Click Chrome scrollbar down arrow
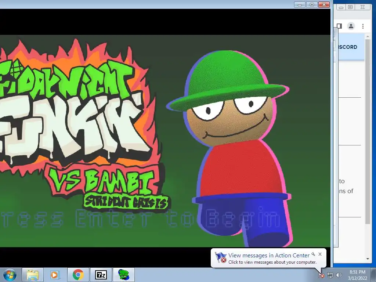The image size is (376, 282). (368, 259)
